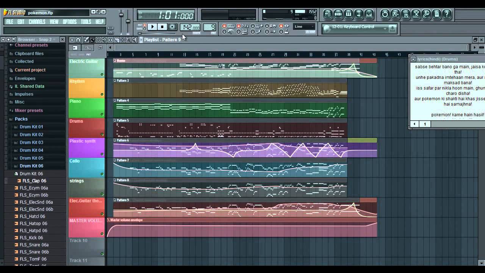Screen dimensions: 485x273
Task: Show the browser via top toolbar icon
Action: (359, 14)
